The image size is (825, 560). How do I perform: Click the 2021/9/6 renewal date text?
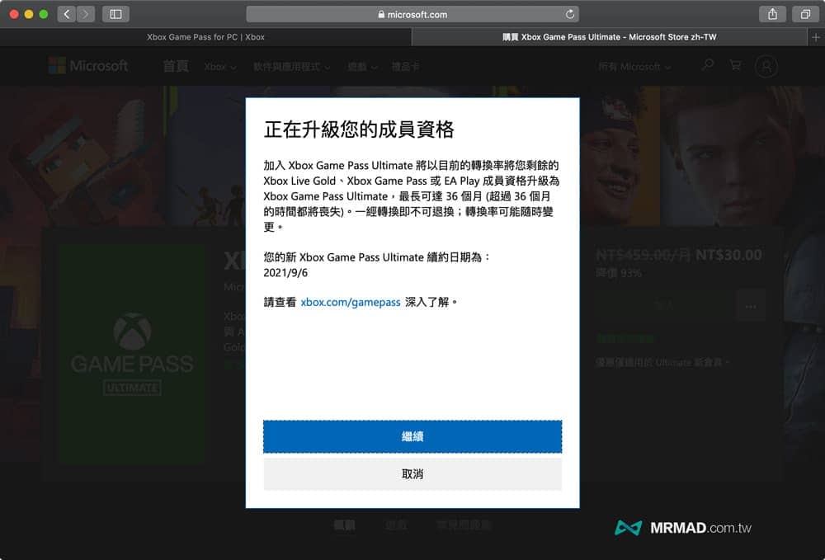click(x=285, y=273)
